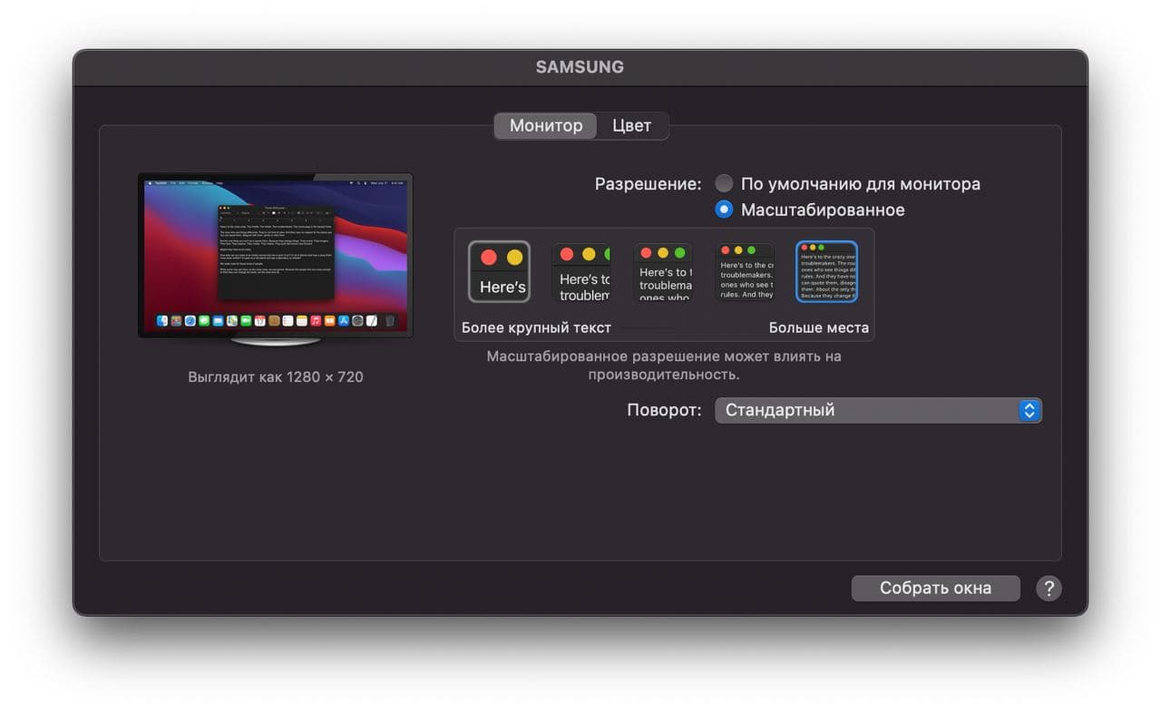The height and width of the screenshot is (712, 1161).
Task: Select the Масштабированное radio button
Action: click(724, 210)
